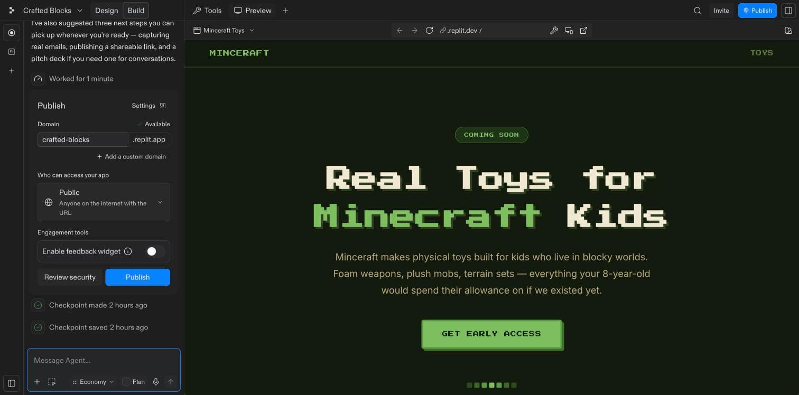Click the Invite button
The image size is (799, 395).
[x=721, y=11]
